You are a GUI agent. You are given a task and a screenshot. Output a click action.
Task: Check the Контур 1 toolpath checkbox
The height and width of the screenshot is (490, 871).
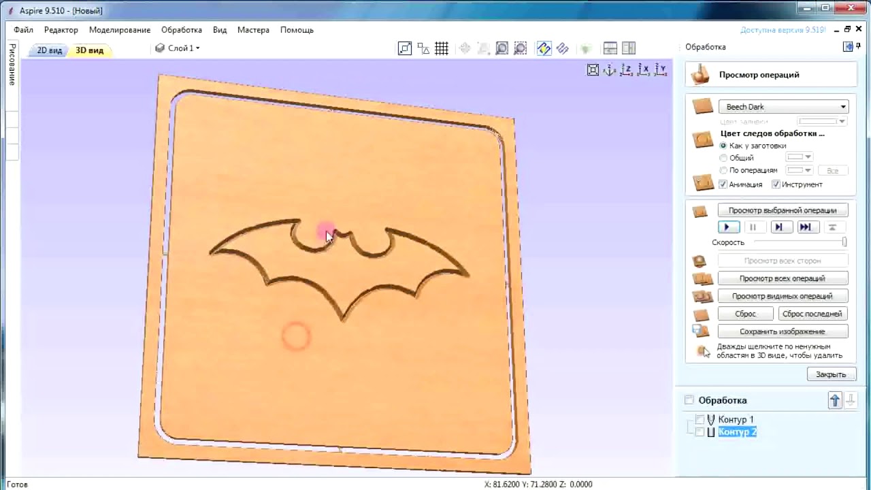pos(700,420)
